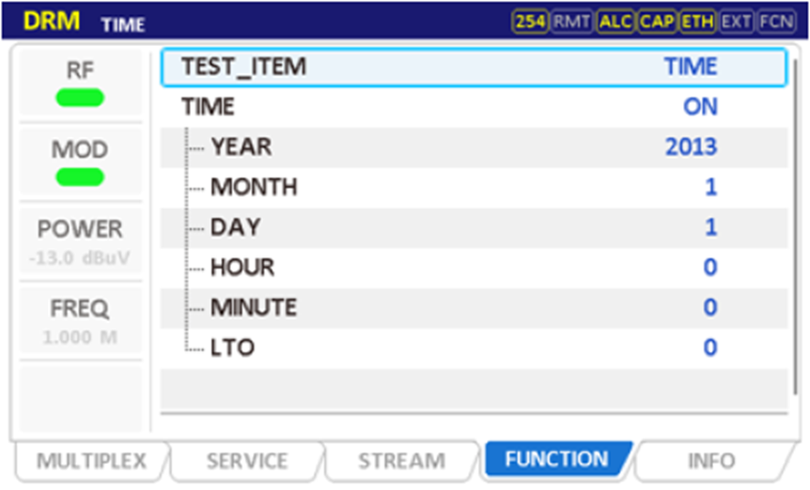Click the CAP status indicator icon
Image resolution: width=810 pixels, height=490 pixels.
click(656, 22)
